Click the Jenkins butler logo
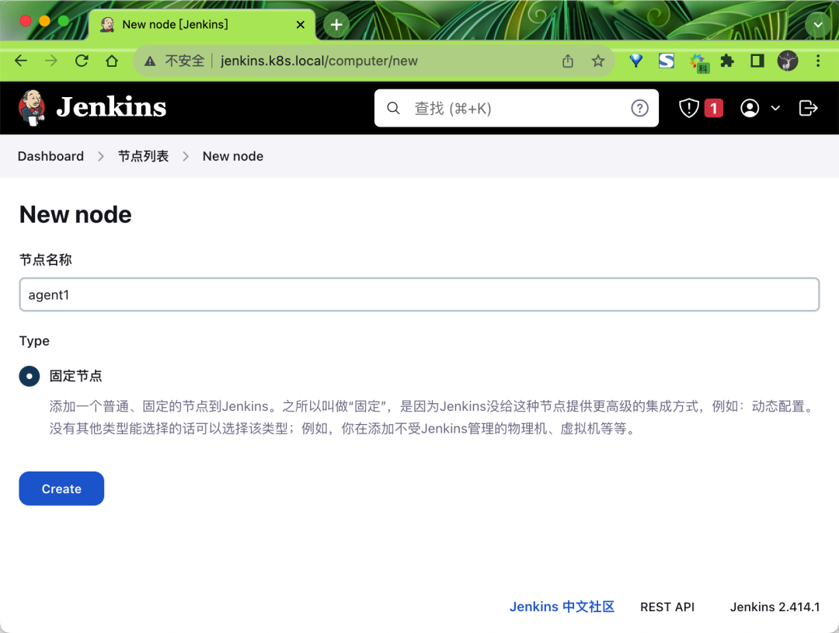Viewport: 839px width, 633px height. tap(32, 107)
